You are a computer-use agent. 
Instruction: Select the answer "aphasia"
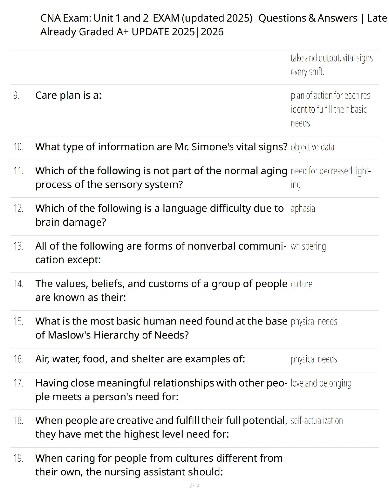tap(303, 209)
